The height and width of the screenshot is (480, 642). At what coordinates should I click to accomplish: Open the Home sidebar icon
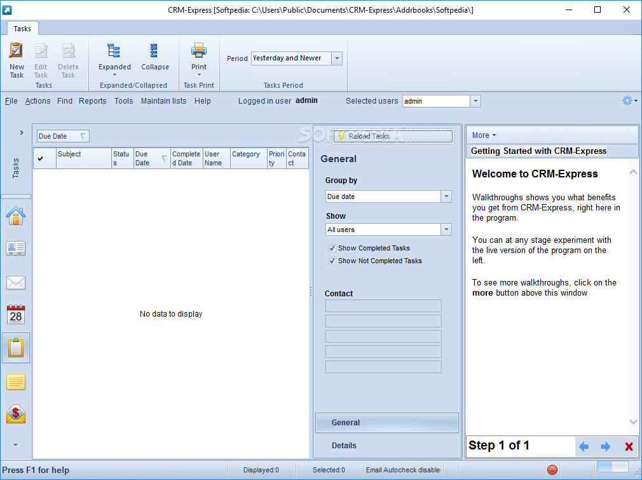16,216
